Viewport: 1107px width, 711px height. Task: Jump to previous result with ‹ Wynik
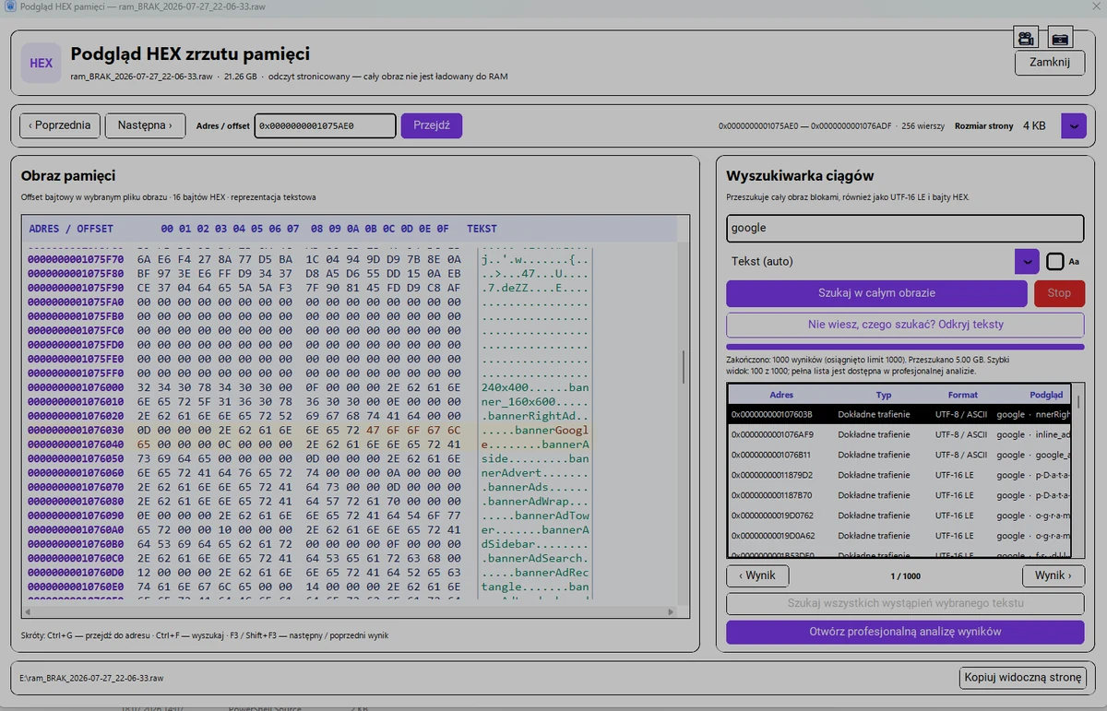(x=757, y=575)
